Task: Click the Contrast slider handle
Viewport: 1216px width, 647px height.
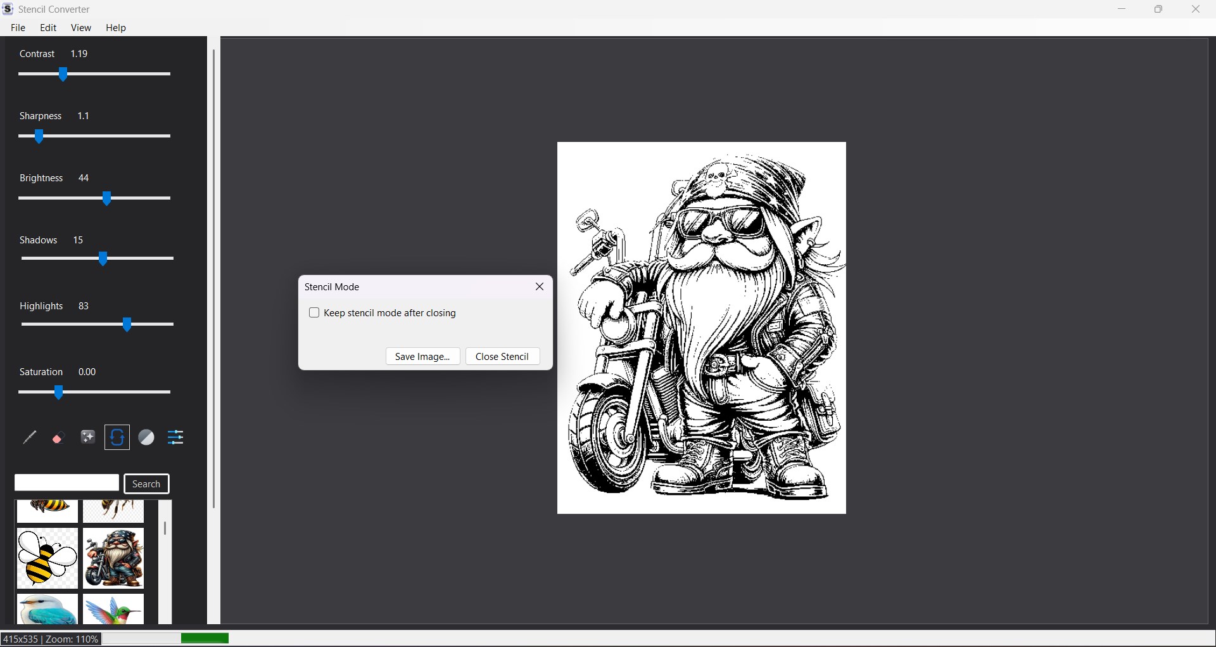Action: click(x=62, y=74)
